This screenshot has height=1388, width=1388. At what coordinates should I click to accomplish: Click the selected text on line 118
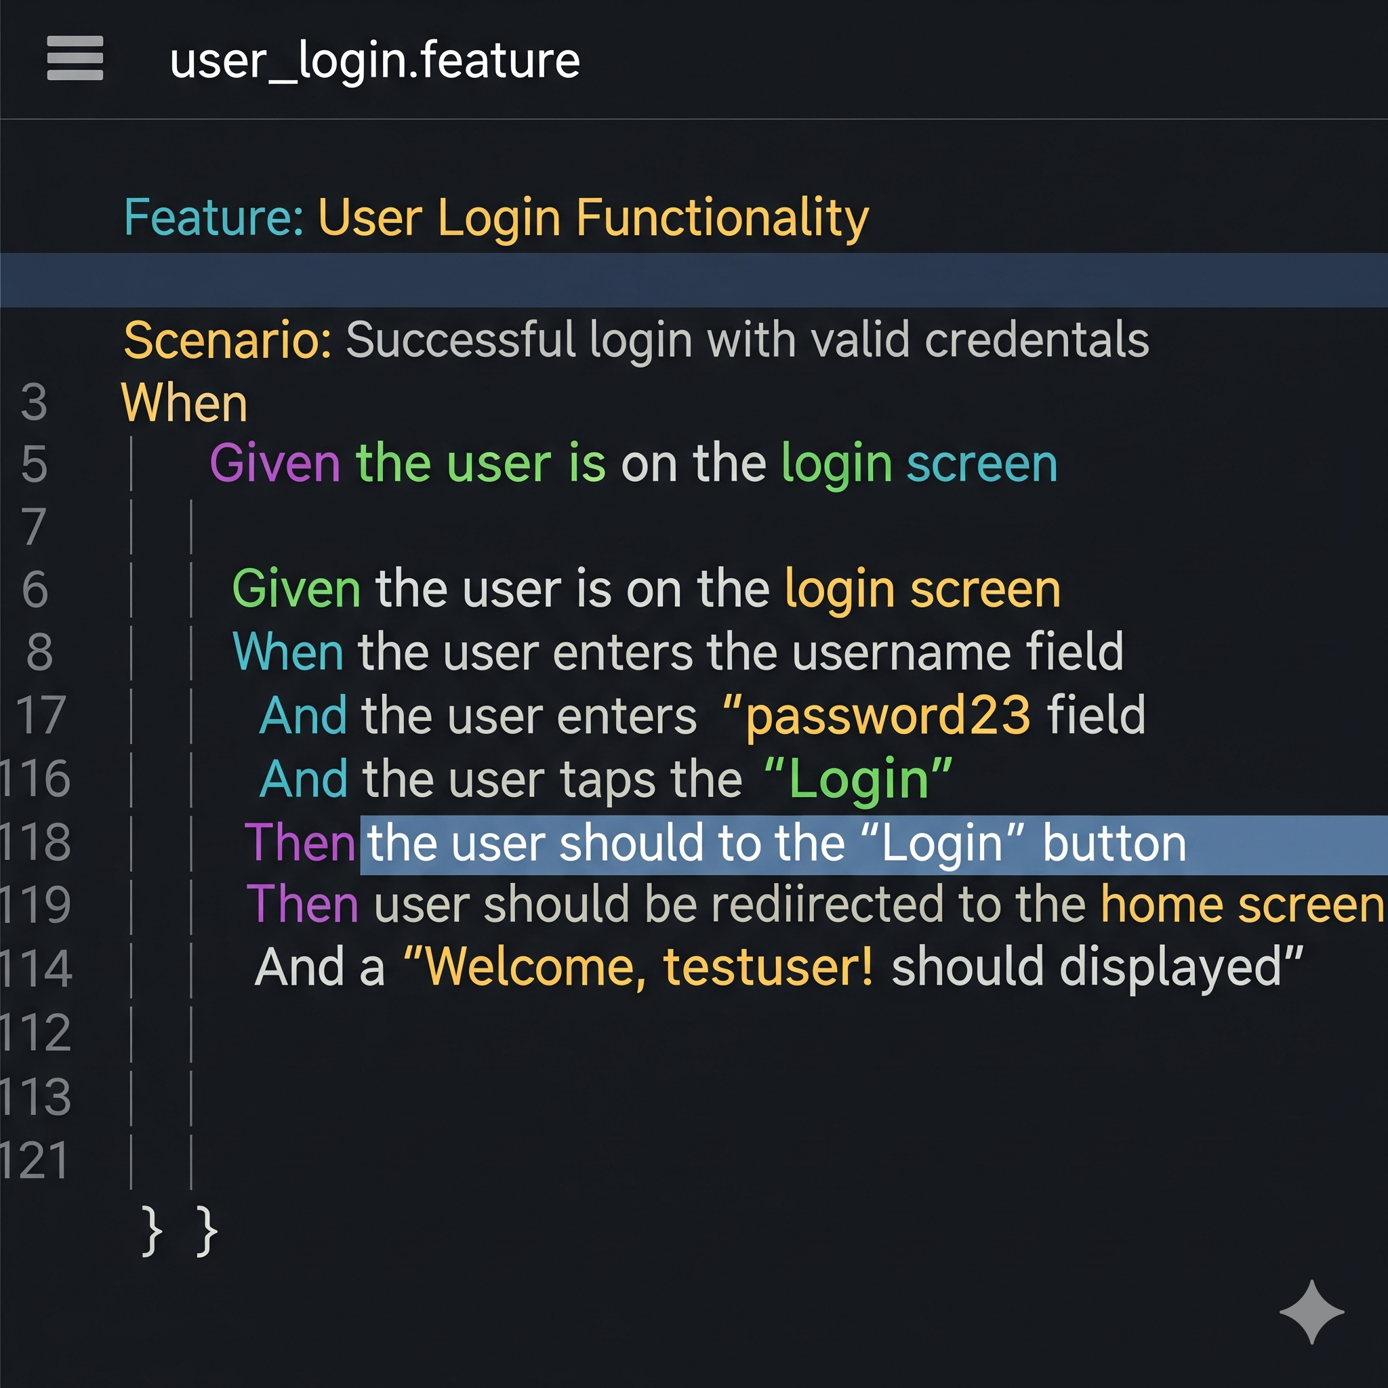pos(776,843)
